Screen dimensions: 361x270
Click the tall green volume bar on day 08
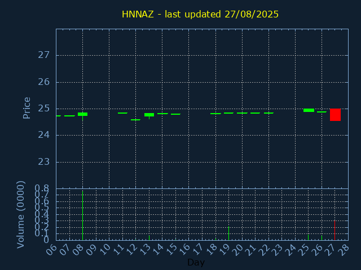(83, 215)
